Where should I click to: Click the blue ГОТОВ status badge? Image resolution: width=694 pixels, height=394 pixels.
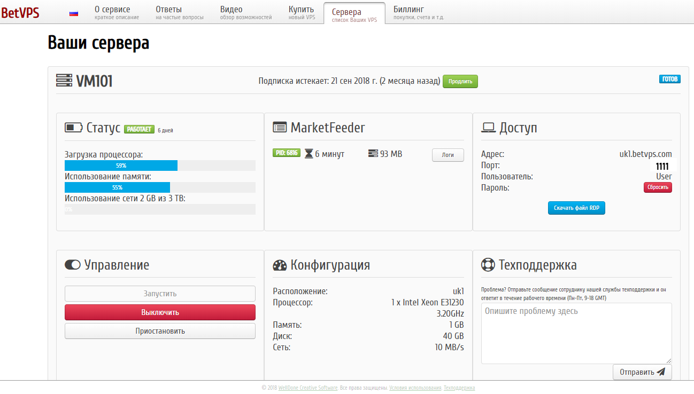pyautogui.click(x=669, y=79)
